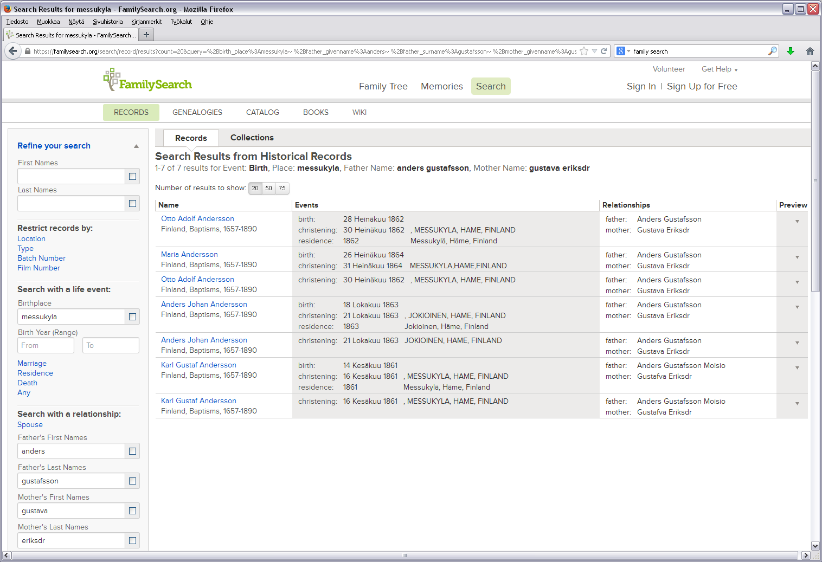Image resolution: width=822 pixels, height=562 pixels.
Task: Go back with the browser back arrow
Action: click(13, 51)
